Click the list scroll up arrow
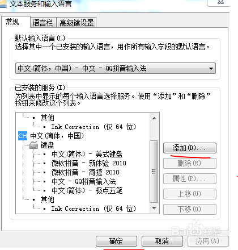This screenshot has width=238, height=250. [x=154, y=118]
